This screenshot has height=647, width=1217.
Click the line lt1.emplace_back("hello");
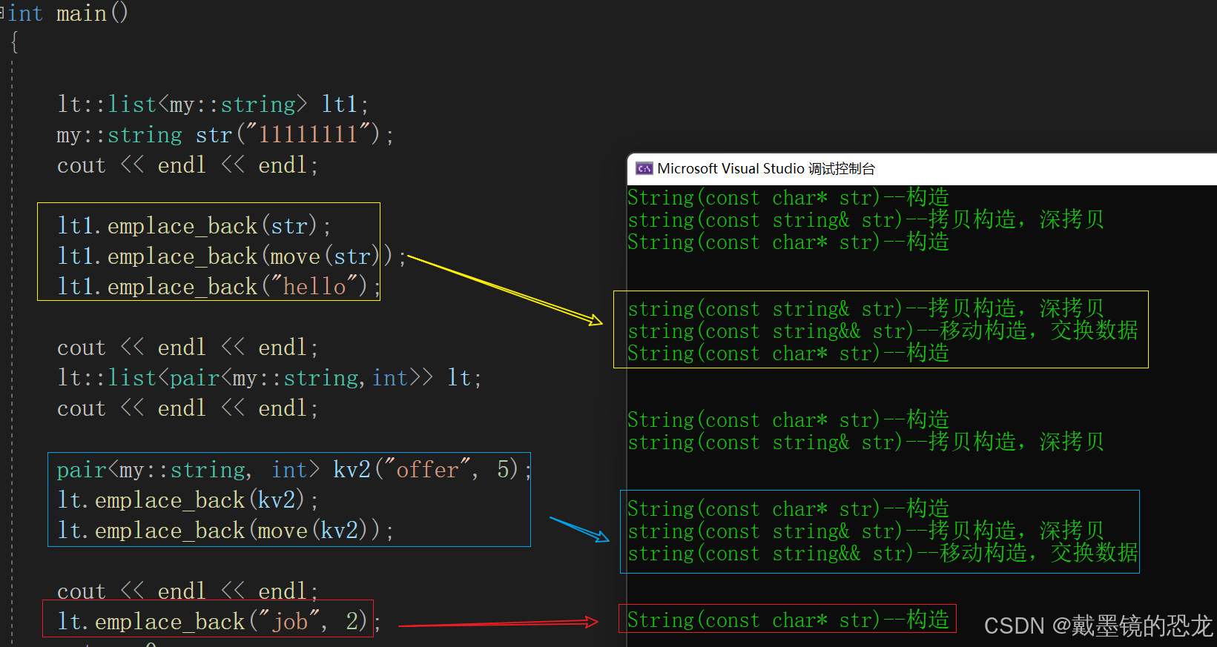tap(219, 287)
